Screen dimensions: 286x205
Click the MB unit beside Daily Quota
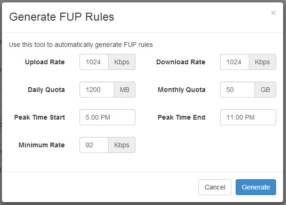pos(125,90)
